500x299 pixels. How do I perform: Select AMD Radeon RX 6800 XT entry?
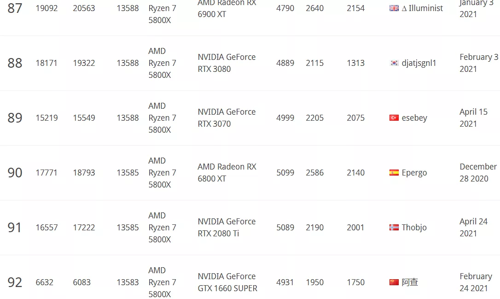pyautogui.click(x=227, y=173)
